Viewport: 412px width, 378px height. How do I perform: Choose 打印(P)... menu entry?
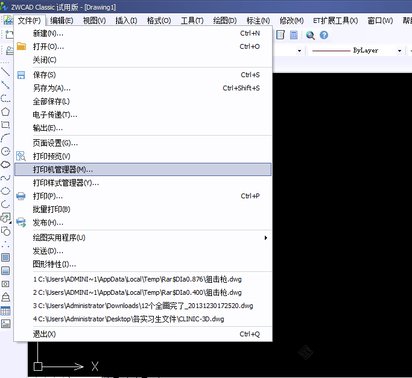coord(143,196)
